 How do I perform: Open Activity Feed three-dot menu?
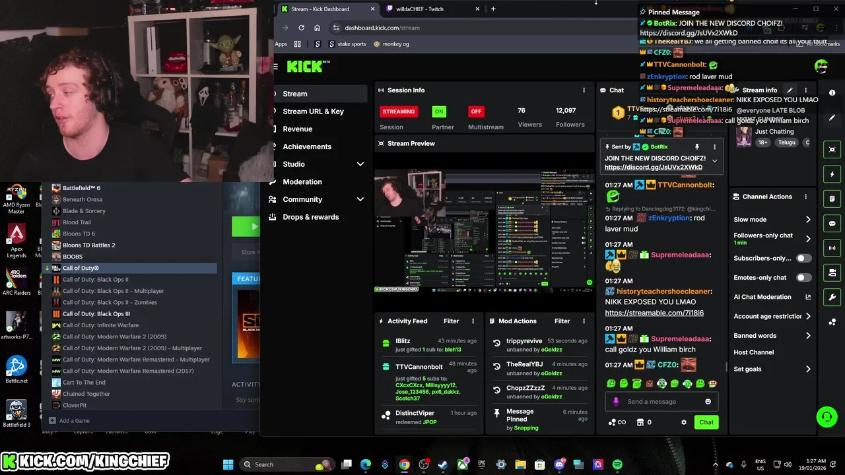click(473, 321)
